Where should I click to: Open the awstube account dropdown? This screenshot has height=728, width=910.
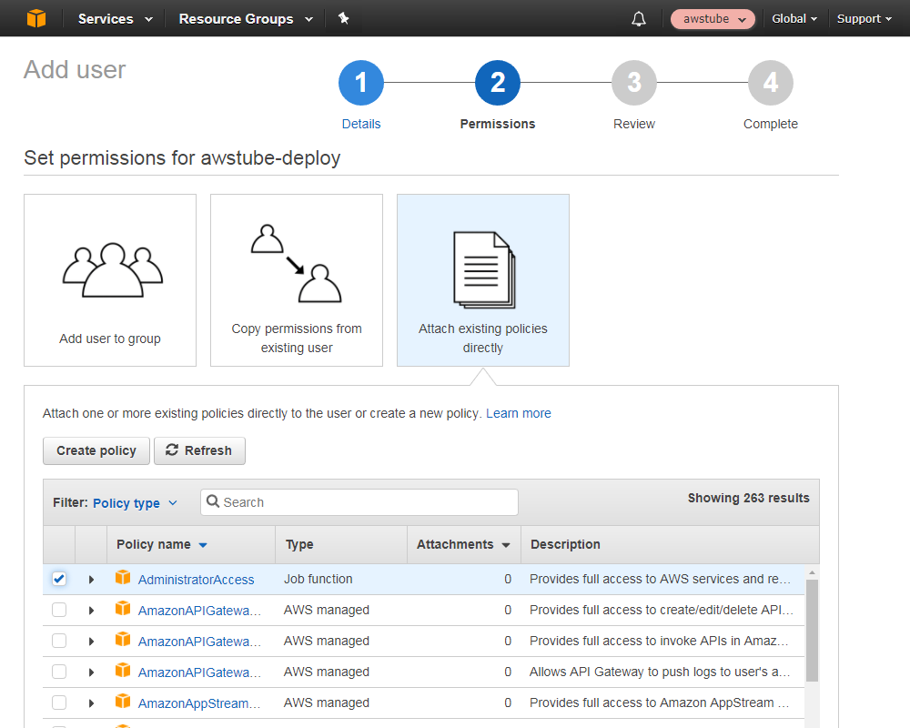(x=713, y=19)
